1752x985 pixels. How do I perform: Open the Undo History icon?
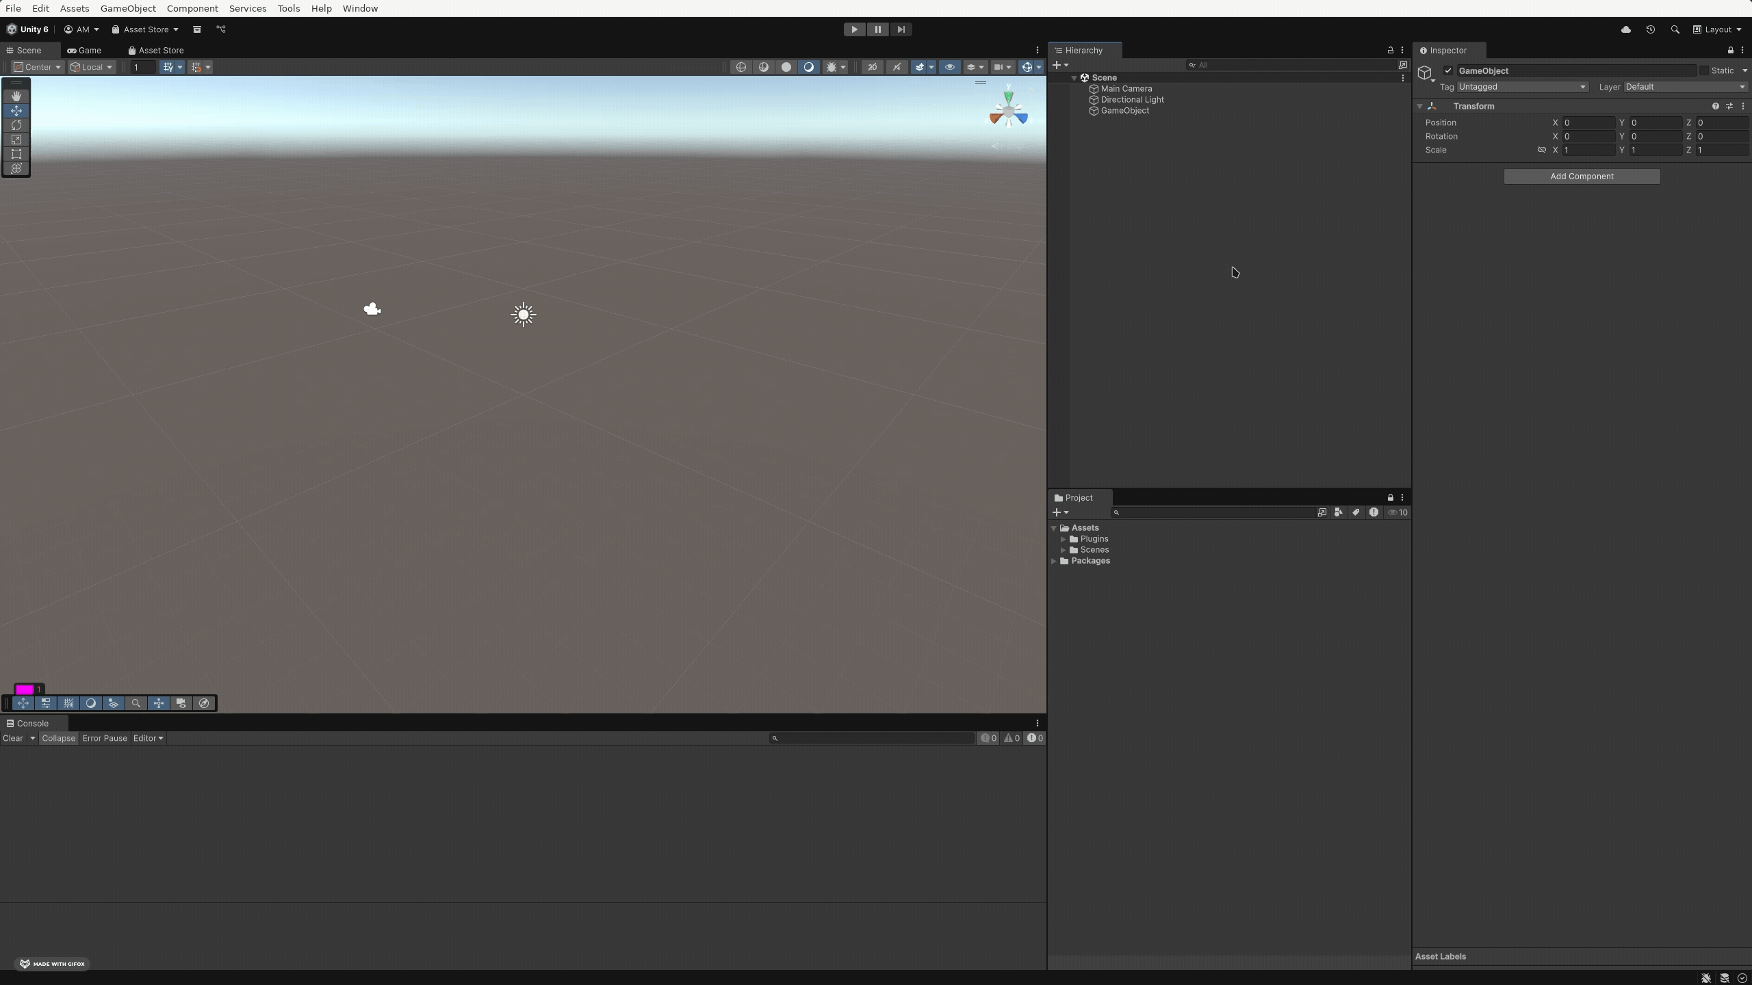(x=1650, y=29)
